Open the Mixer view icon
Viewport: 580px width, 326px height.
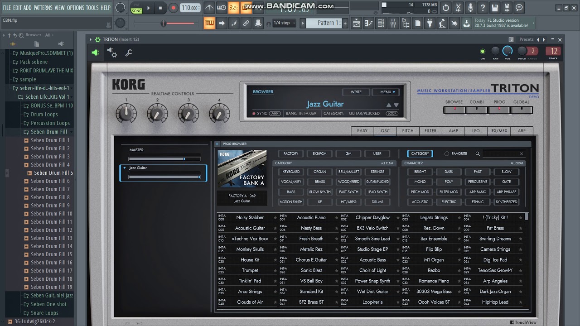[x=393, y=23]
